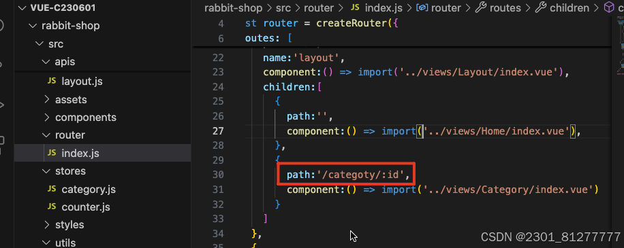Select index.js under router folder

click(80, 153)
